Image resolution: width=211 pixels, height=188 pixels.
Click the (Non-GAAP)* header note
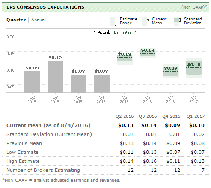(x=194, y=7)
